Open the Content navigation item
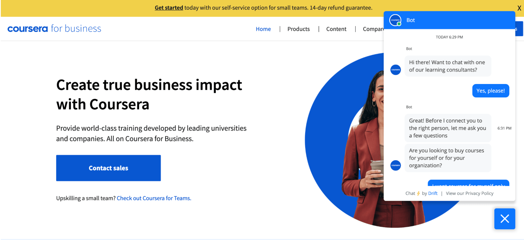The image size is (524, 240). click(336, 29)
